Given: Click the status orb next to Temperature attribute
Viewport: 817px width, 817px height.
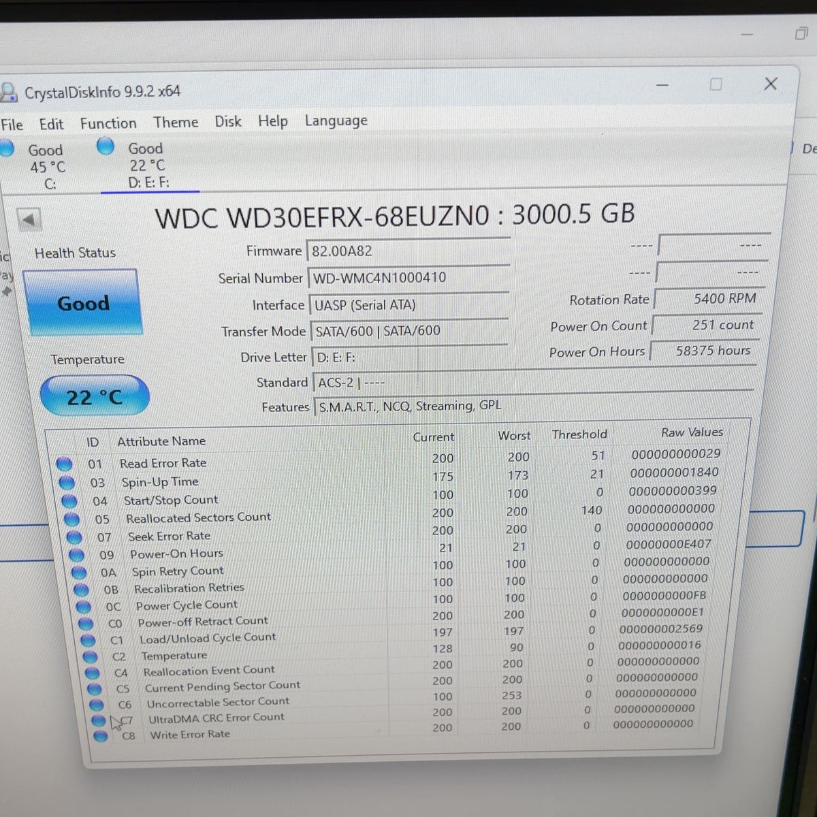Looking at the screenshot, I should coord(90,657).
